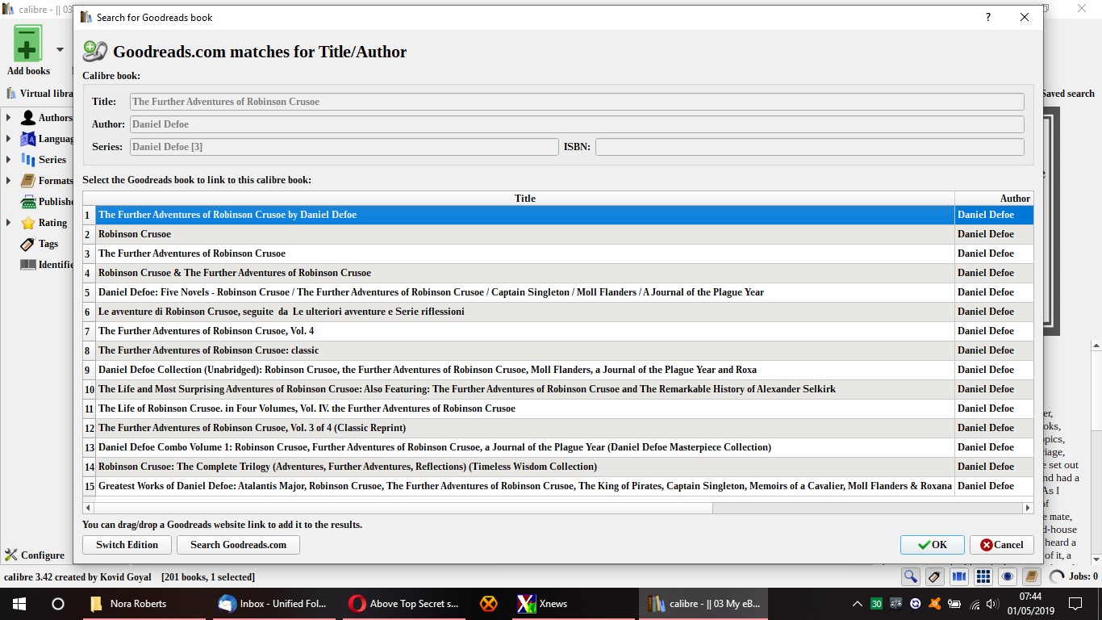The width and height of the screenshot is (1102, 620).
Task: Switch to the Opera 'Above Top Secret' taskbar window
Action: (x=403, y=604)
